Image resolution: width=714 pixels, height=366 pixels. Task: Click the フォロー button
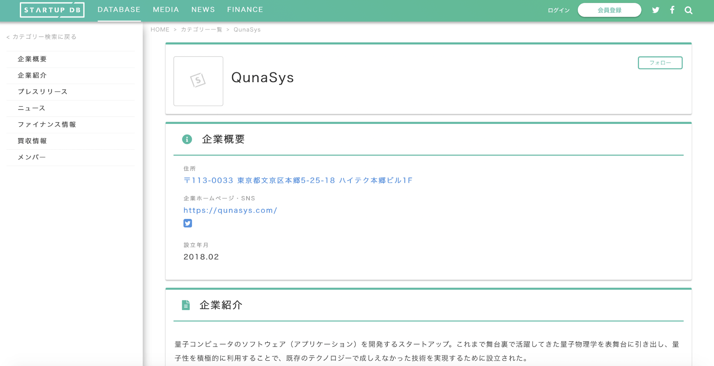click(x=660, y=63)
